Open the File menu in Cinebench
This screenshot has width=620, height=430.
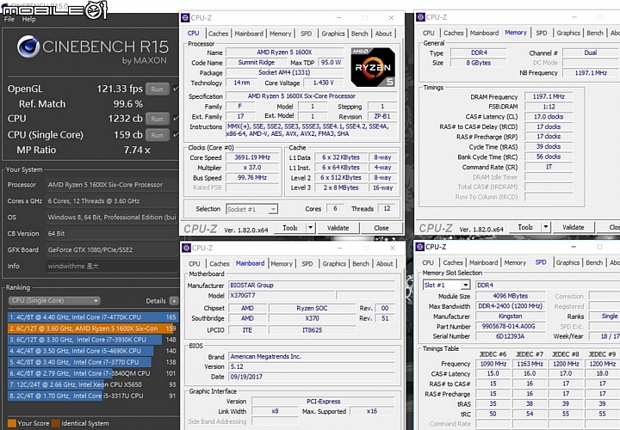pyautogui.click(x=9, y=19)
